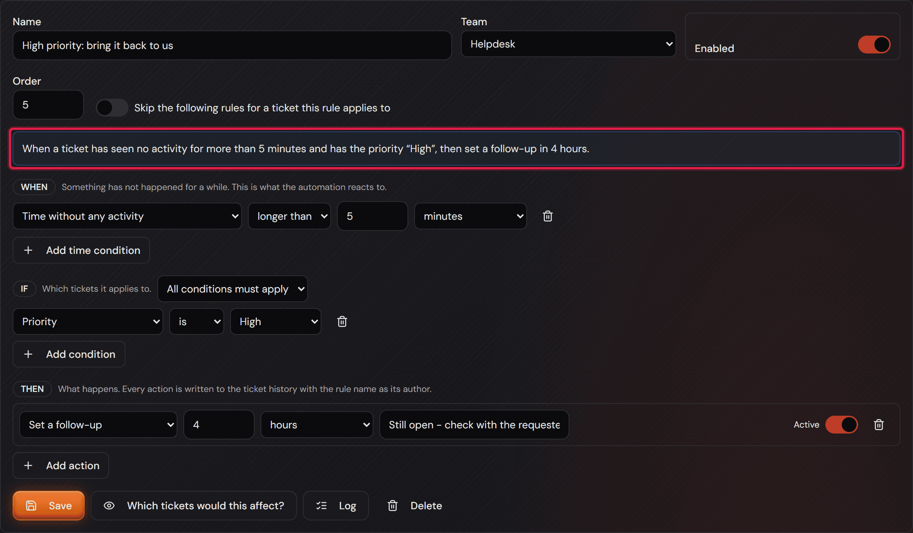This screenshot has height=533, width=913.
Task: Change the 'is' operator dropdown
Action: pyautogui.click(x=197, y=321)
